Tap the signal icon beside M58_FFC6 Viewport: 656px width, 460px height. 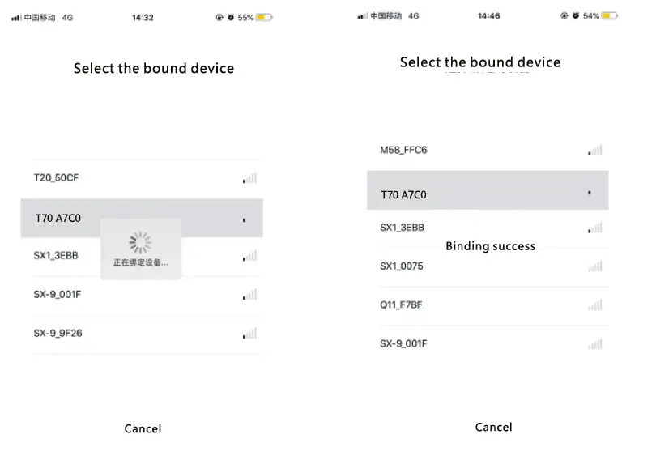coord(595,151)
